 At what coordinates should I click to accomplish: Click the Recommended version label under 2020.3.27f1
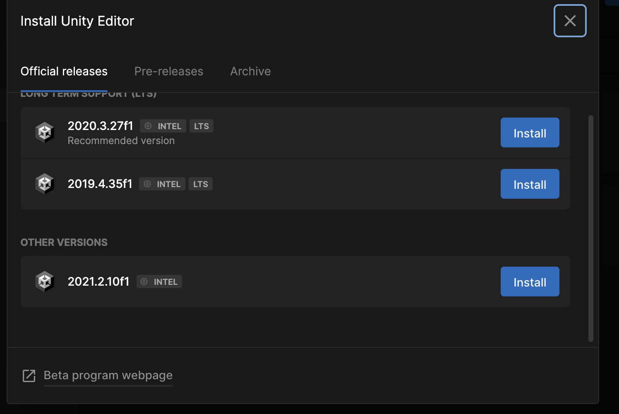[121, 141]
